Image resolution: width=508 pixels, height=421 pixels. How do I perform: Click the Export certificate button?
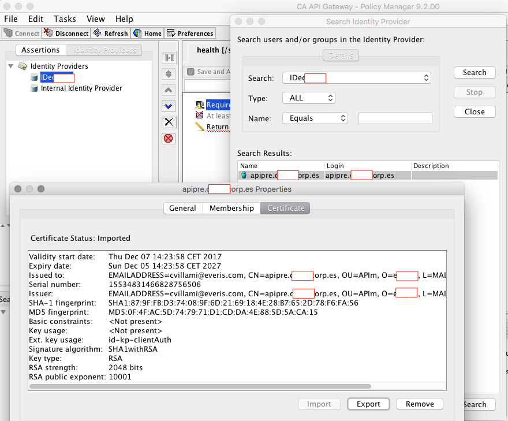[x=368, y=404]
